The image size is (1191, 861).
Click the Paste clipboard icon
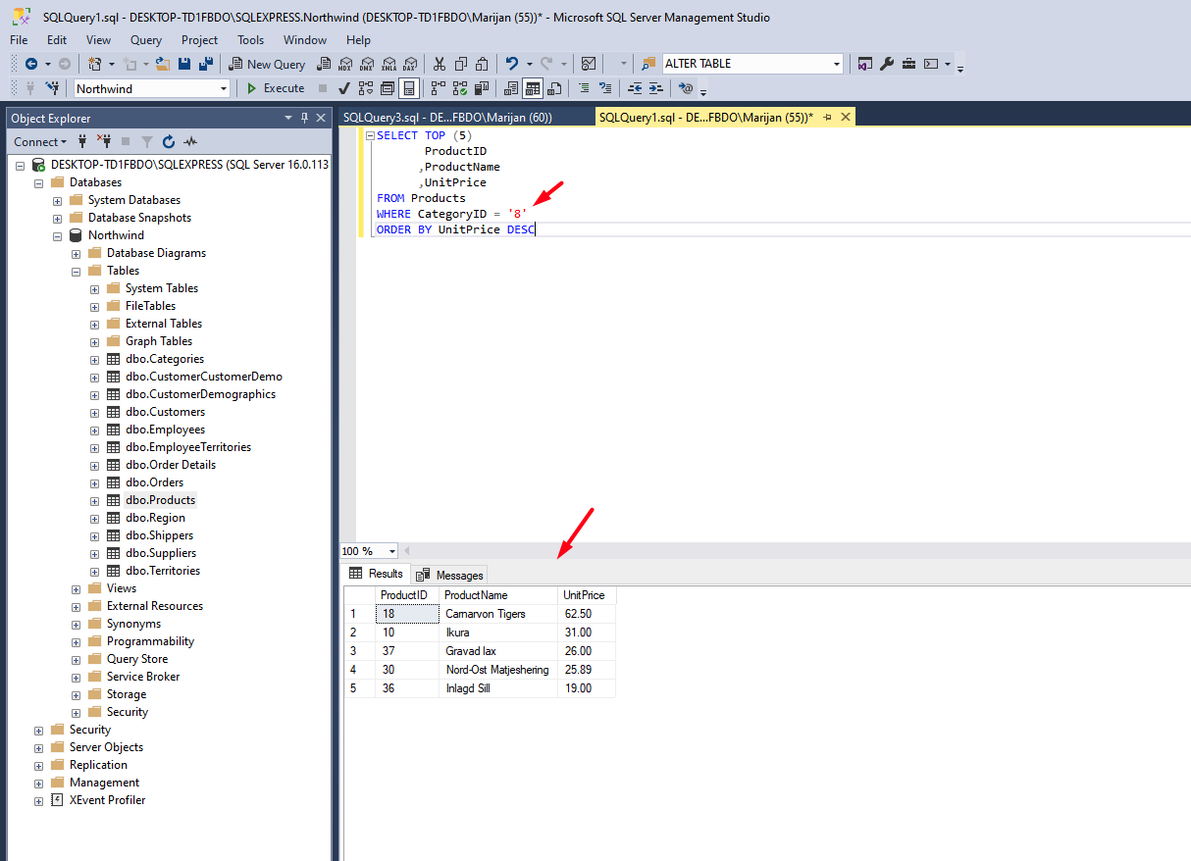point(482,64)
